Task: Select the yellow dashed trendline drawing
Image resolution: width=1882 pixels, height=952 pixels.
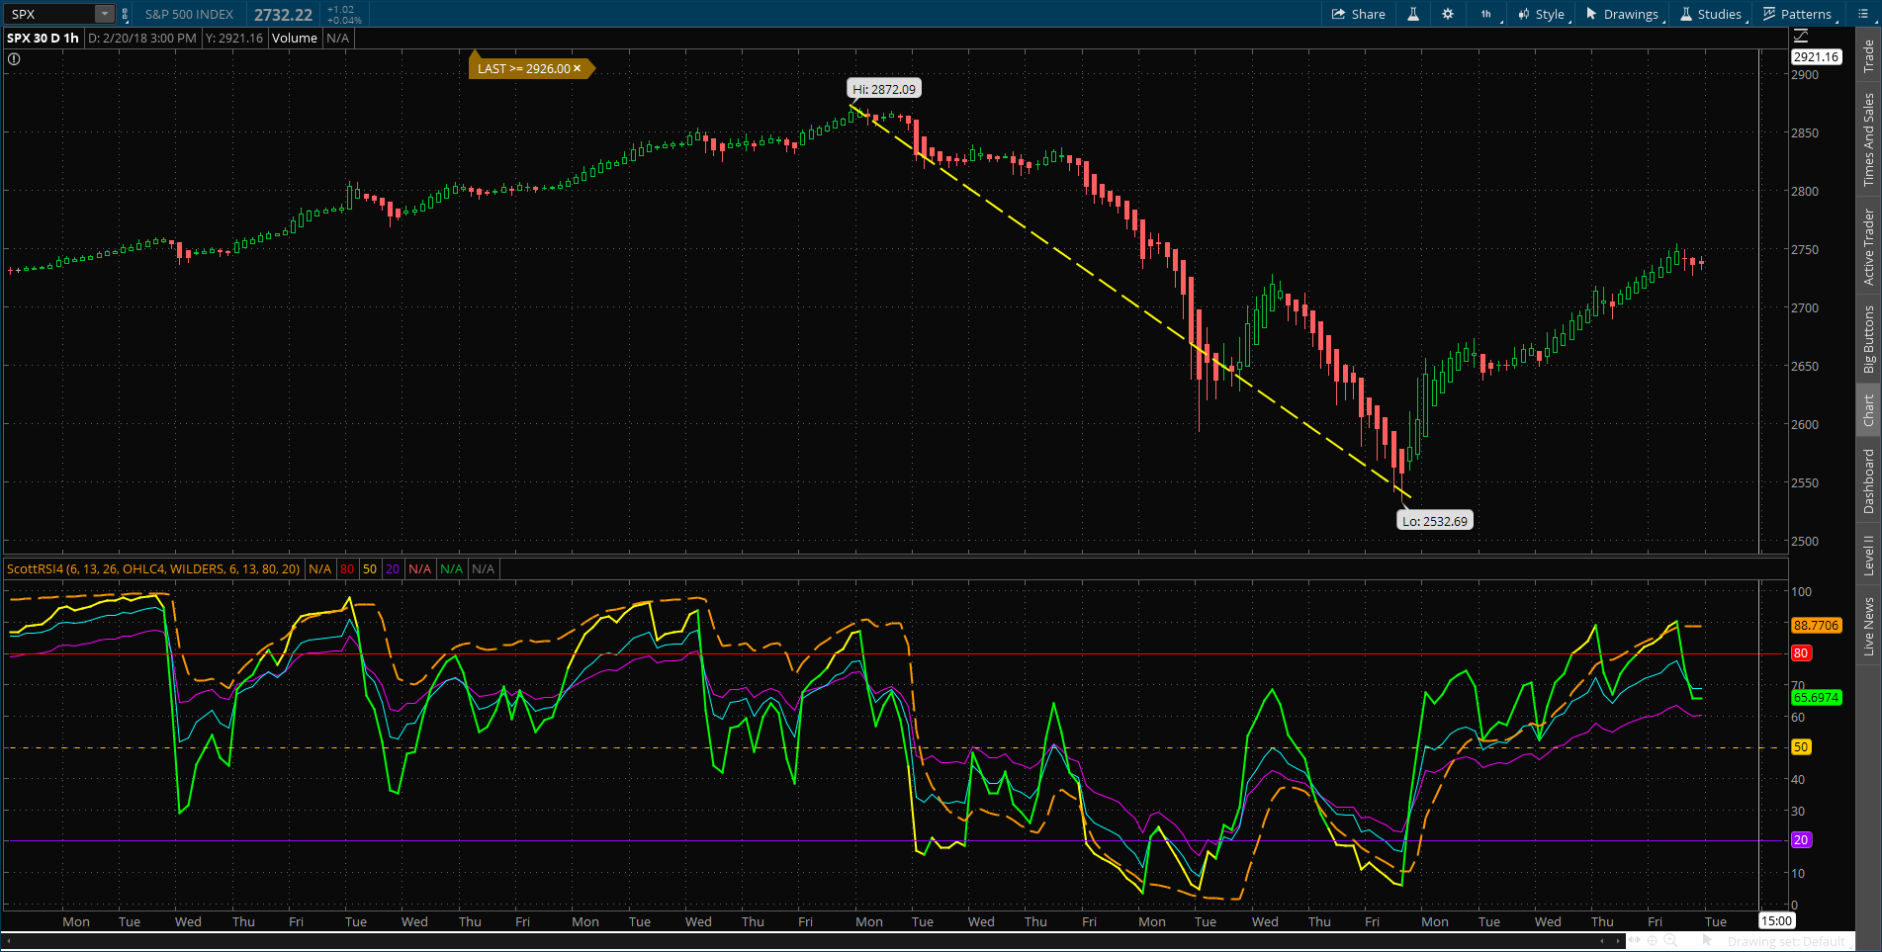Action: [x=1130, y=303]
